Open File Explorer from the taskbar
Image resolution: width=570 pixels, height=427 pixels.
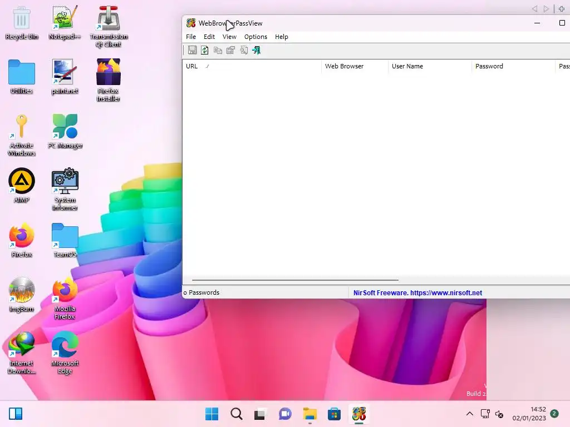pyautogui.click(x=309, y=414)
